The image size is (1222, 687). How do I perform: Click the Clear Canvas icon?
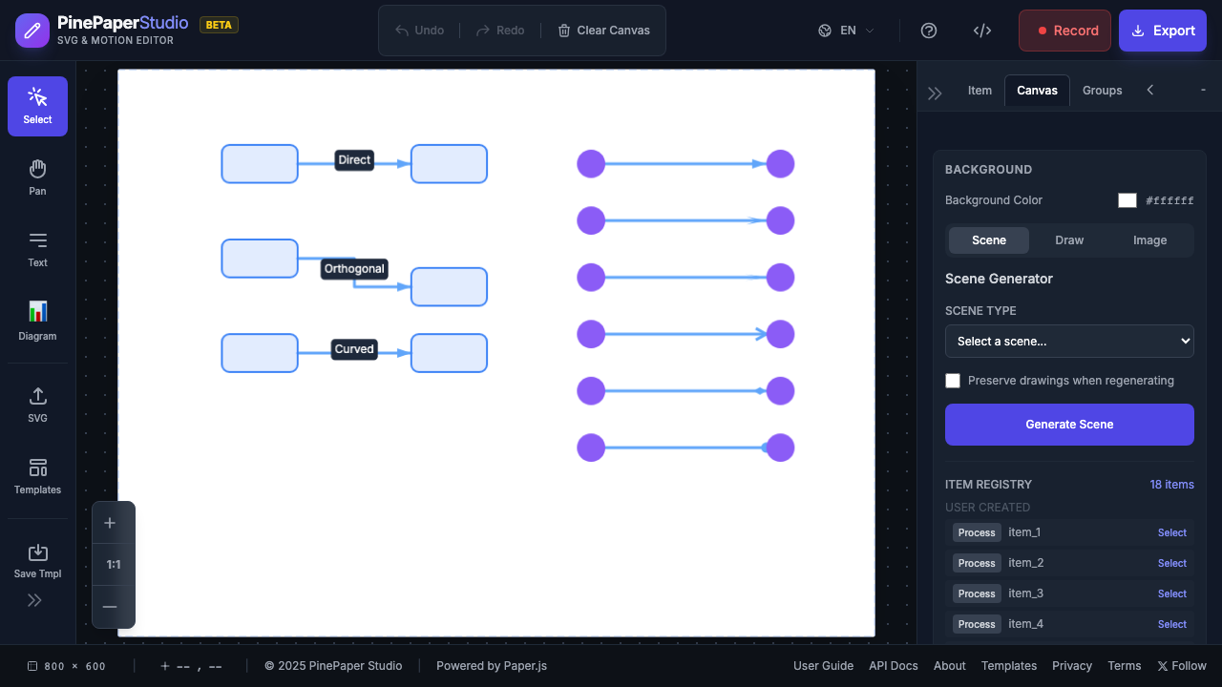[563, 30]
